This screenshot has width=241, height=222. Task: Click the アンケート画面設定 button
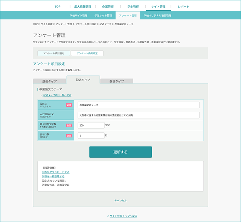pyautogui.click(x=87, y=54)
